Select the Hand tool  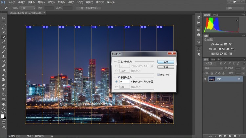tap(4, 104)
